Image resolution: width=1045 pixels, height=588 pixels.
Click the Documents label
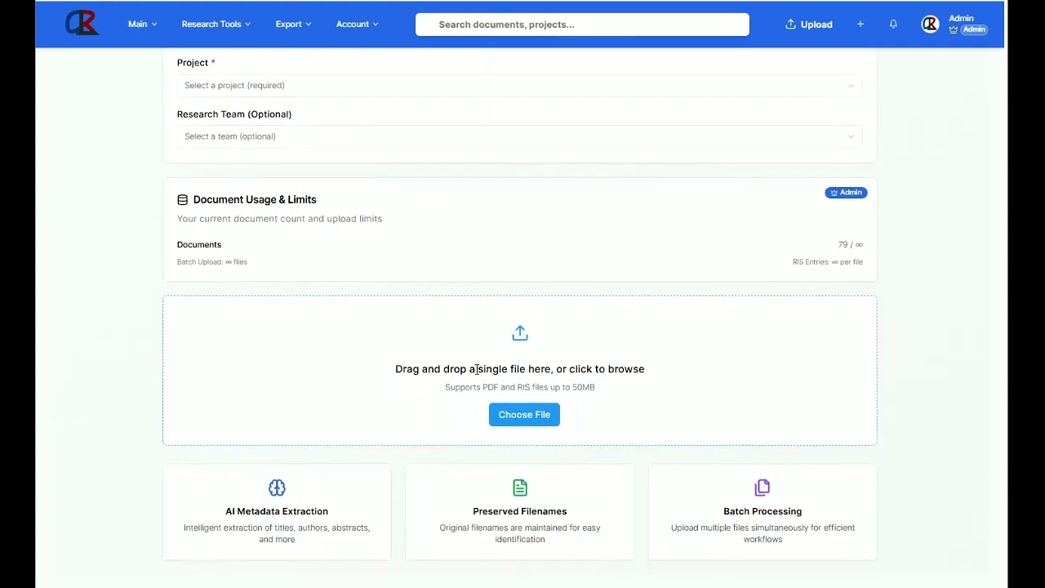click(199, 245)
